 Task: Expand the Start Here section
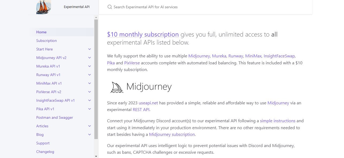coord(90,49)
